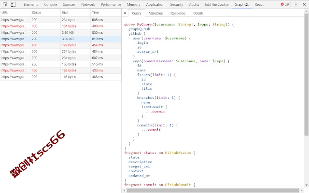Select the 150 bytes request row
The width and height of the screenshot is (309, 193).
point(60,64)
